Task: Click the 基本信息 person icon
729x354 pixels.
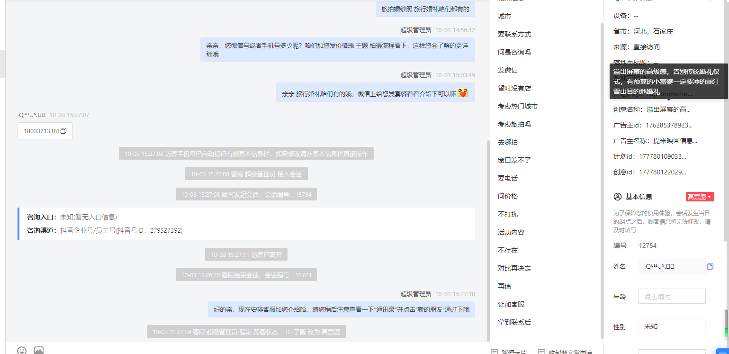Action: click(x=617, y=197)
